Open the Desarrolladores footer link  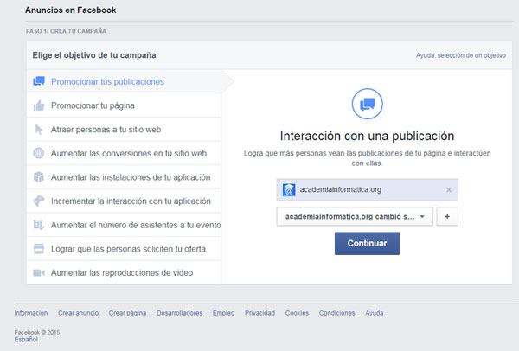pos(179,313)
